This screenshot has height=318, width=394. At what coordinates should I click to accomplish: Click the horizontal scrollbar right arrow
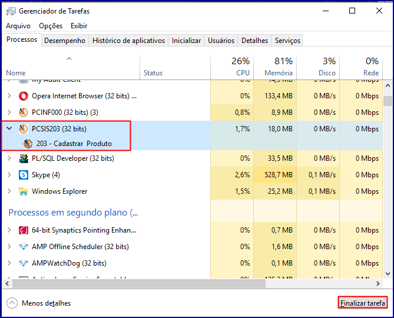[378, 284]
